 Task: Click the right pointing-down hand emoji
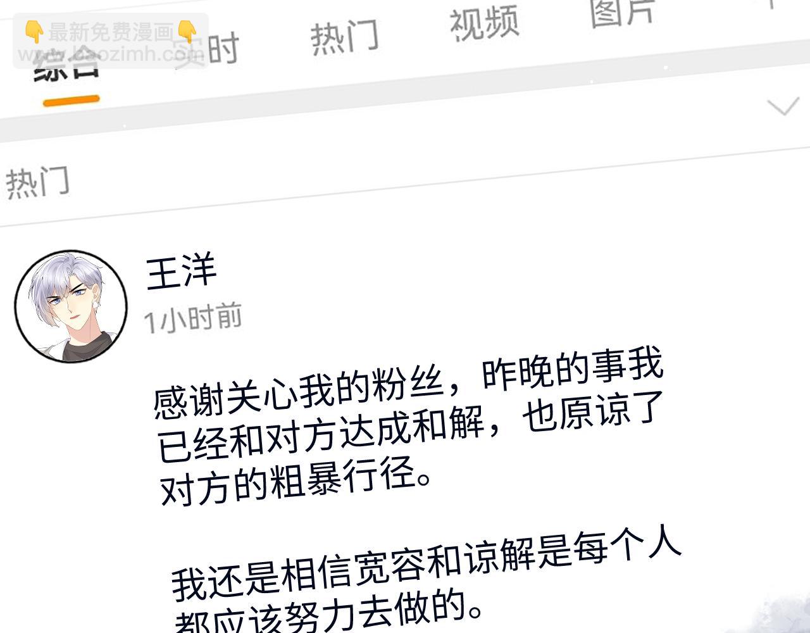(x=187, y=30)
